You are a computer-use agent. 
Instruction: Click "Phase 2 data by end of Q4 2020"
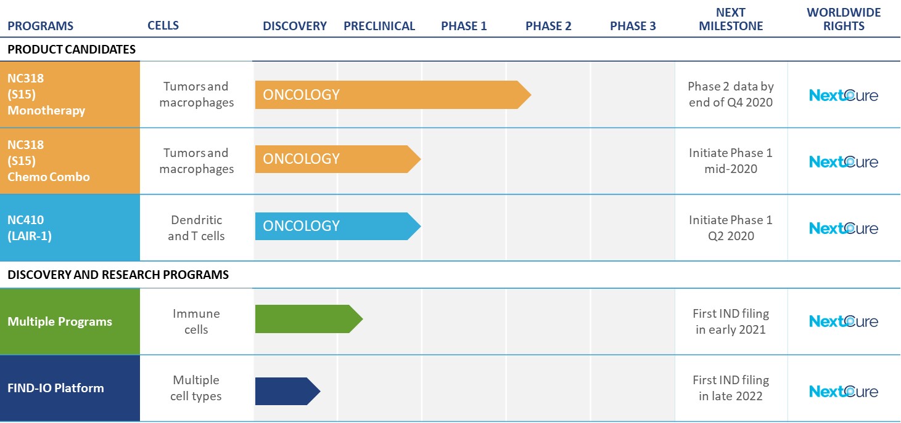pos(731,94)
